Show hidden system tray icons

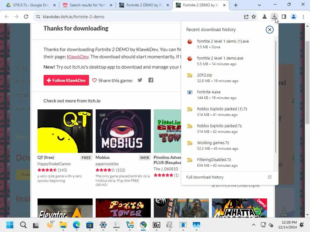coord(254,225)
